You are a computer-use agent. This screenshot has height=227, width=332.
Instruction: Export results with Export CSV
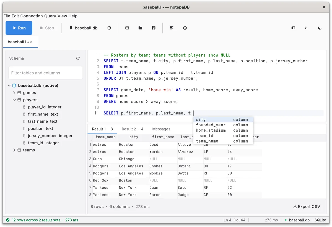307,207
